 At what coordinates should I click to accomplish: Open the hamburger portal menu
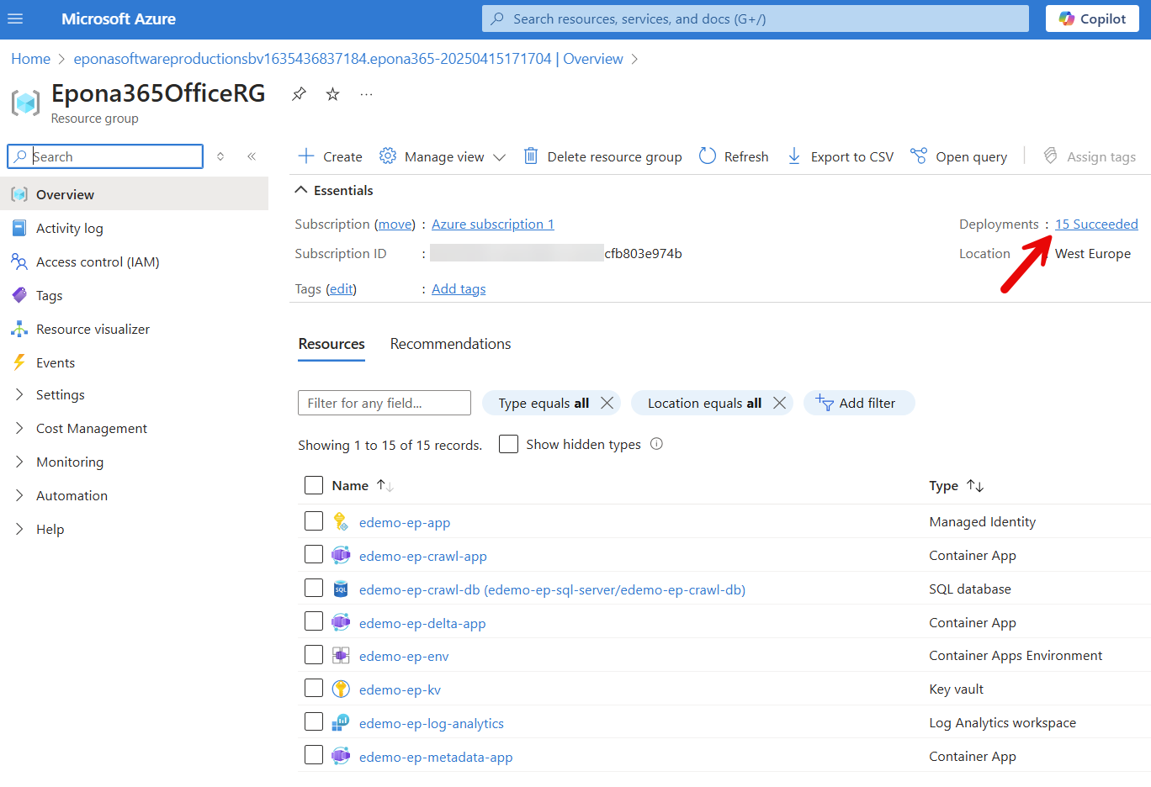[15, 18]
